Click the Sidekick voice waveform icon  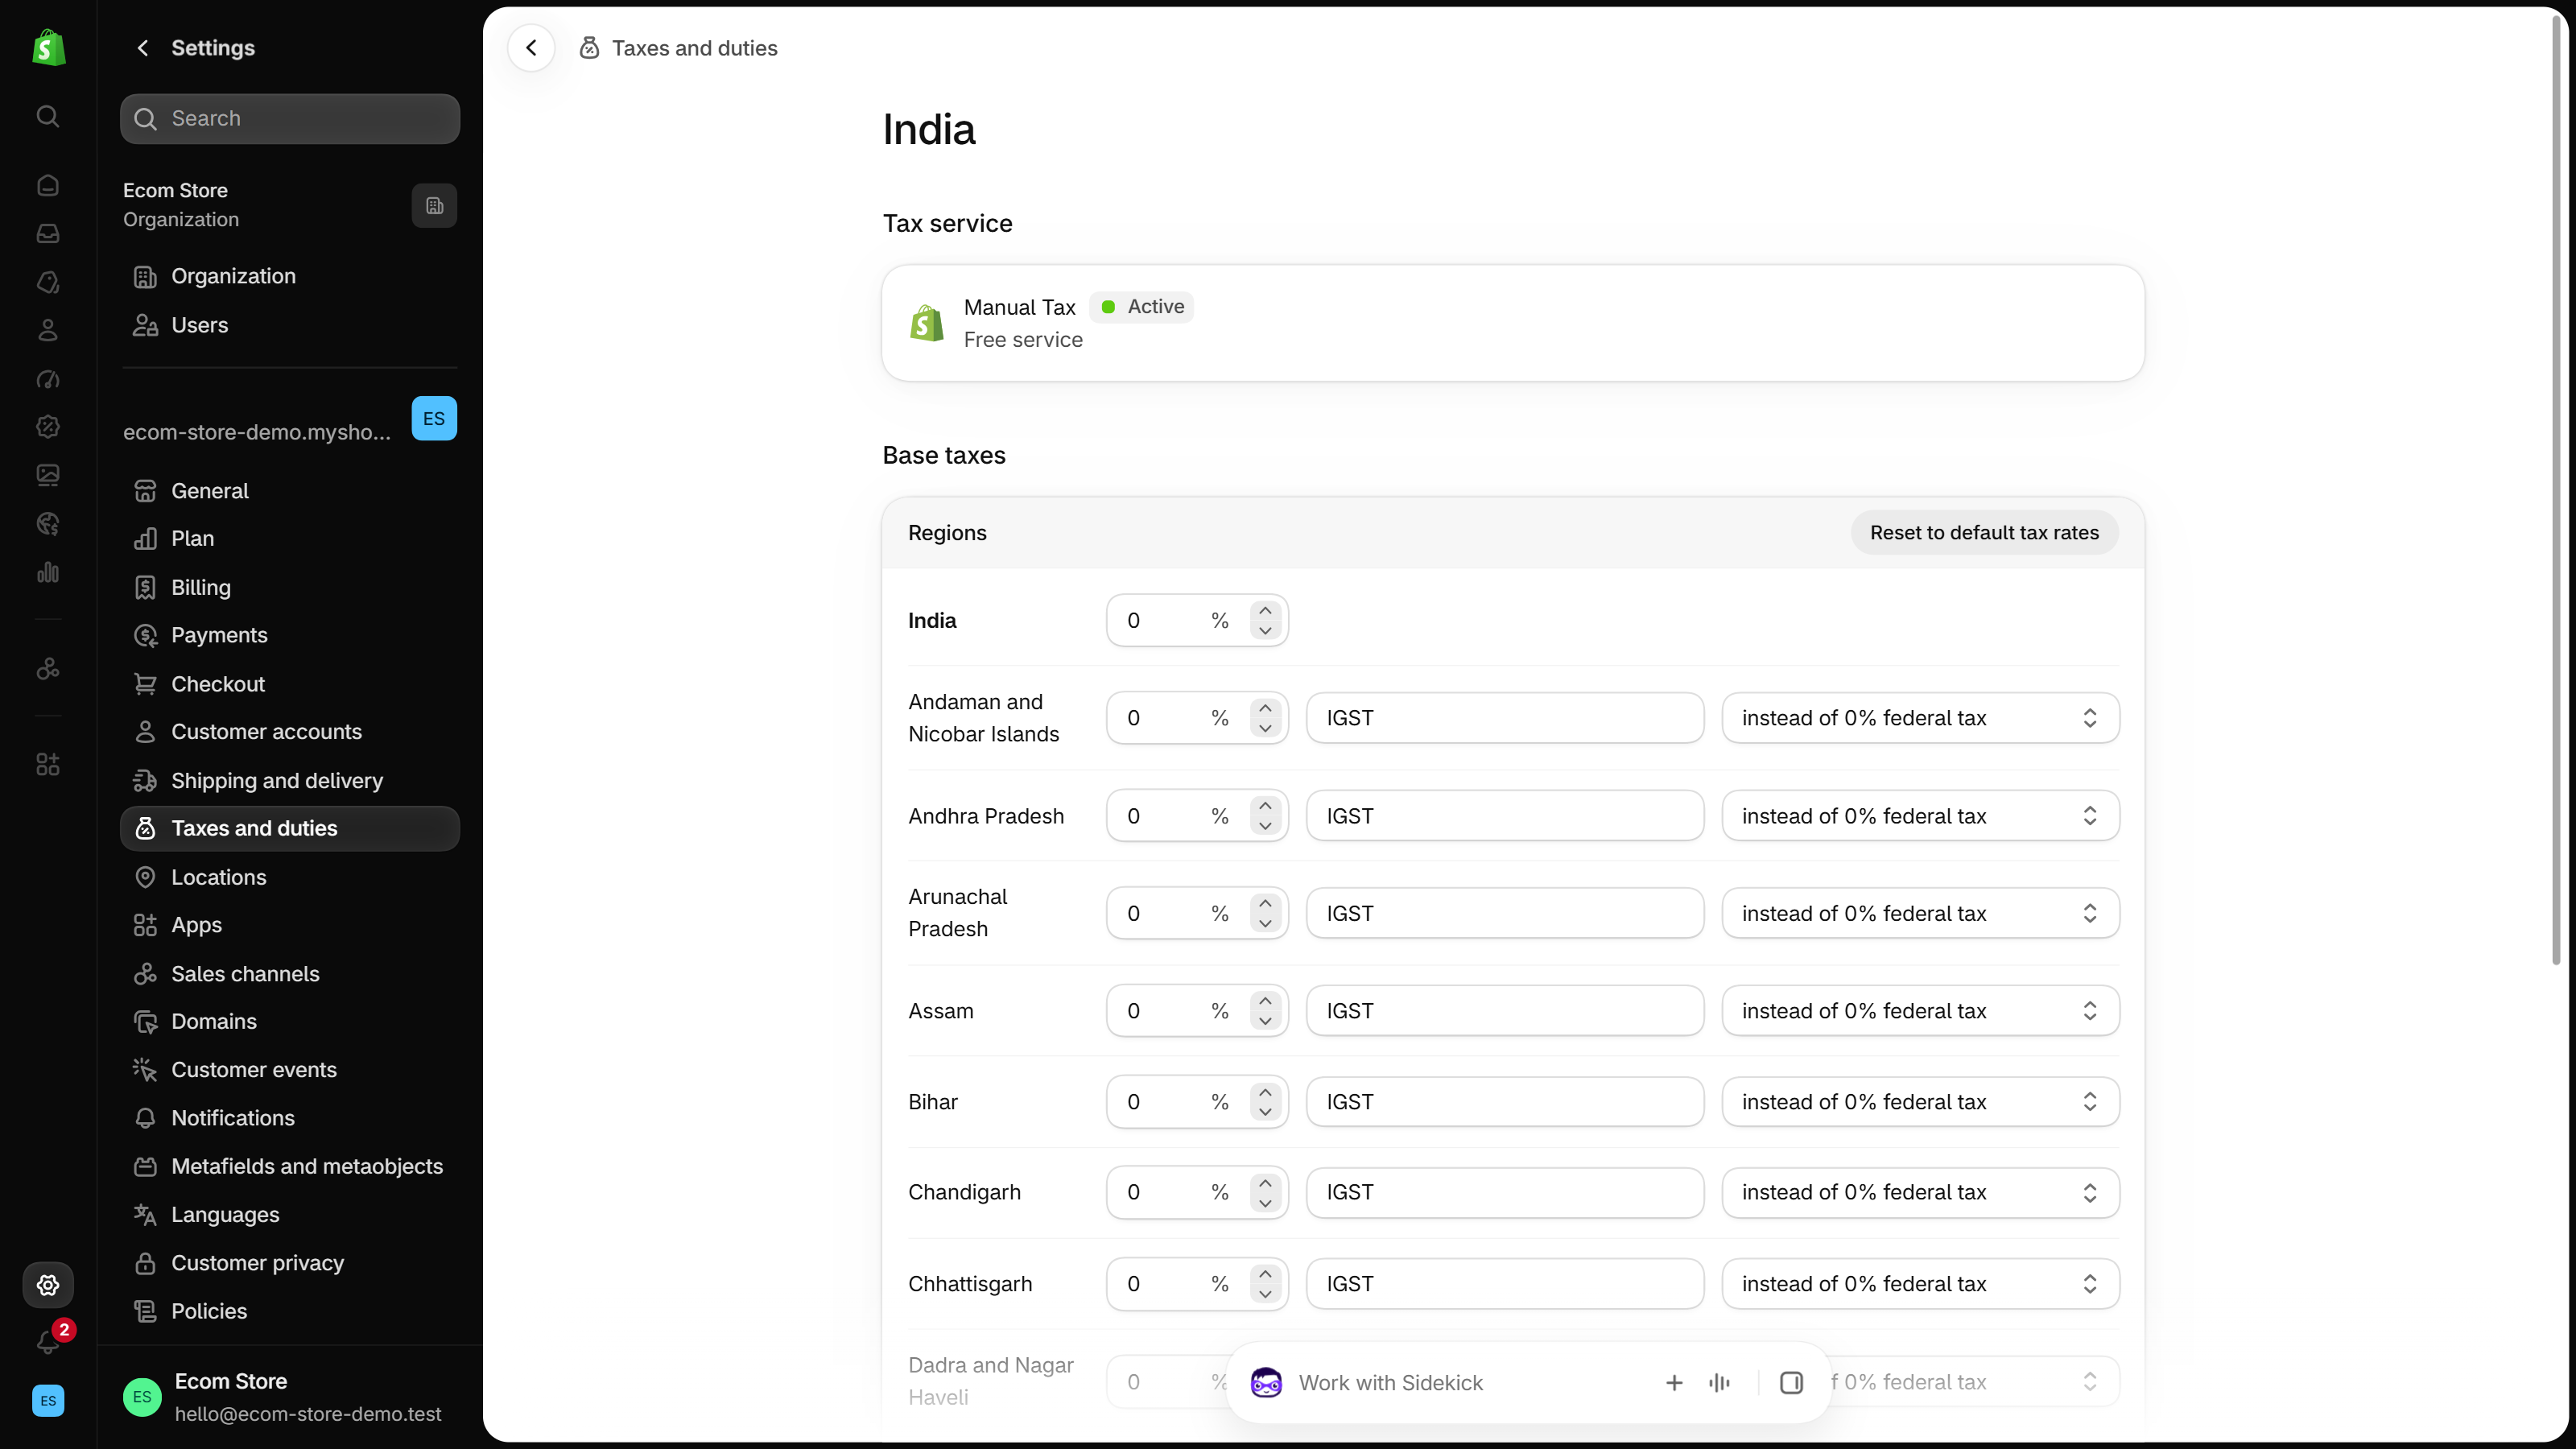point(1719,1383)
